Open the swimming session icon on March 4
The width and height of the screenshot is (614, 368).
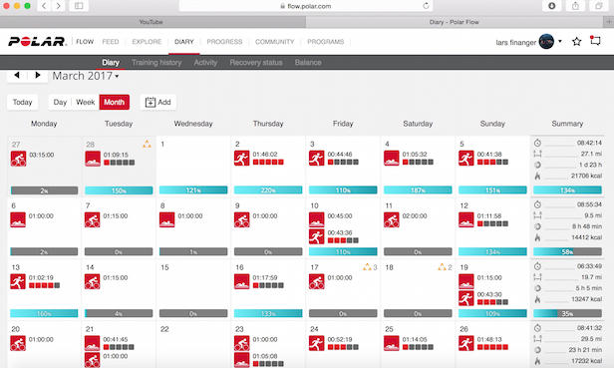click(391, 159)
